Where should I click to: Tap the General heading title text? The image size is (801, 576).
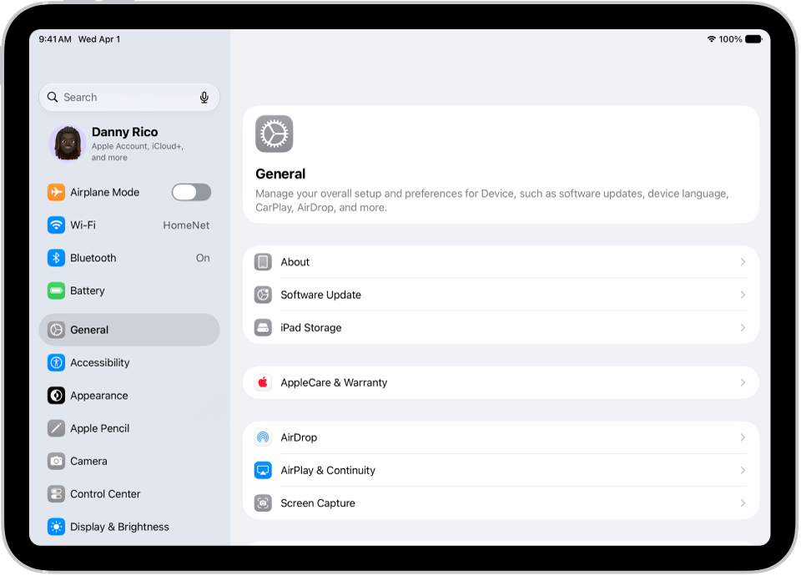coord(280,174)
